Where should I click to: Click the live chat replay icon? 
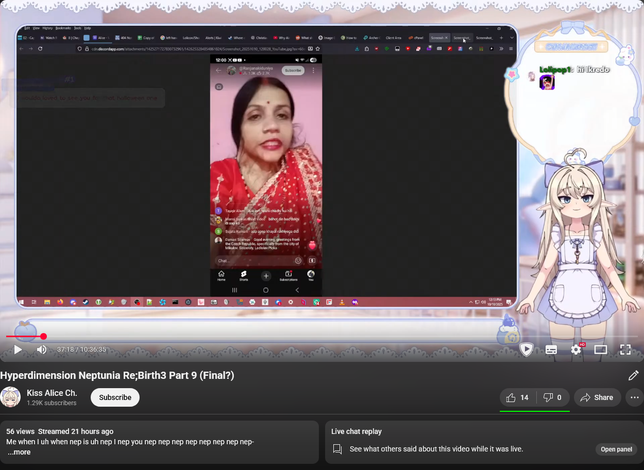click(x=337, y=449)
